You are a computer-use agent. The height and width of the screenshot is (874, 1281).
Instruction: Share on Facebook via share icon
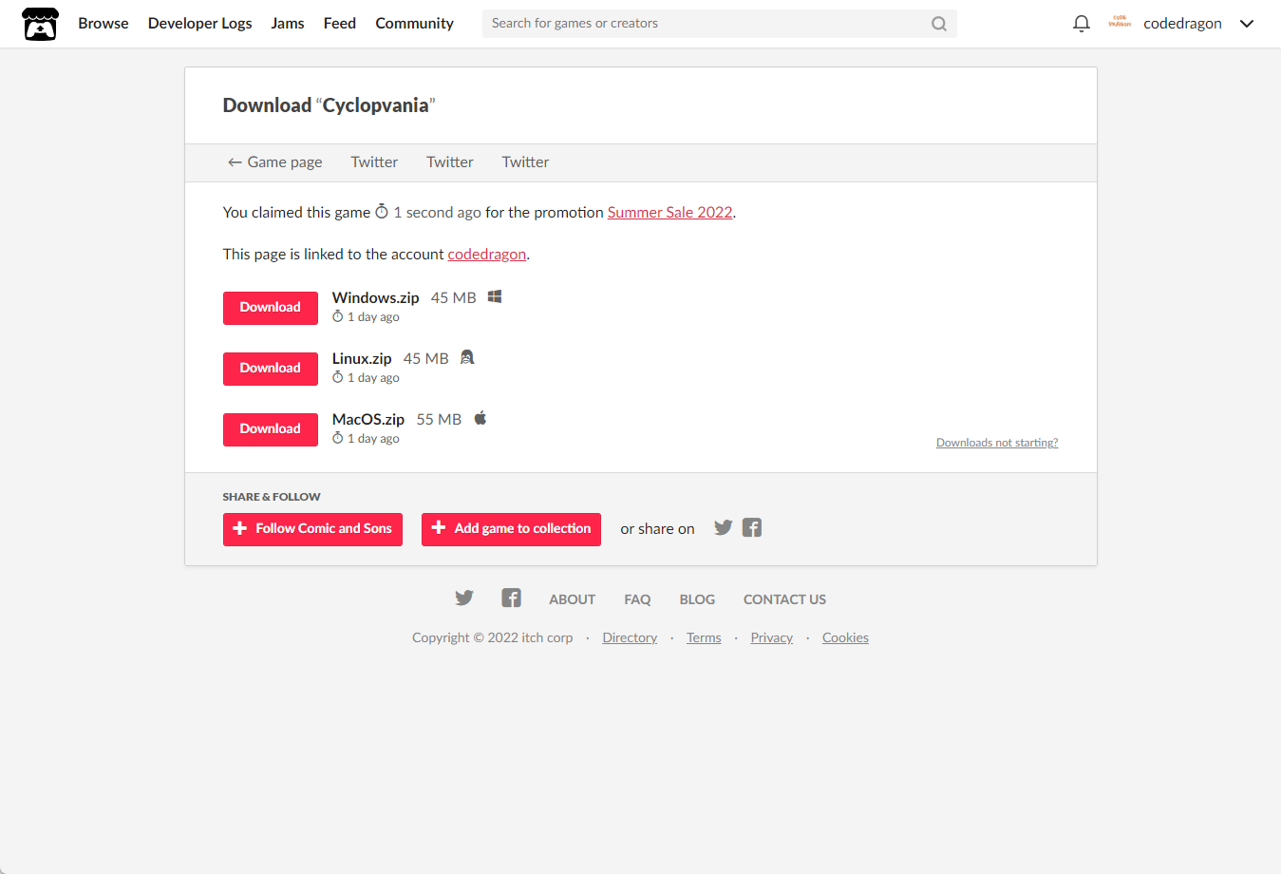752,527
